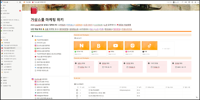Open 수신함 inbox in the sidebar

[x=5, y=10]
